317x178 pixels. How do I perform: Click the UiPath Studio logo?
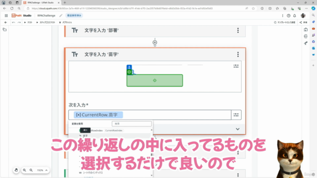click(21, 15)
